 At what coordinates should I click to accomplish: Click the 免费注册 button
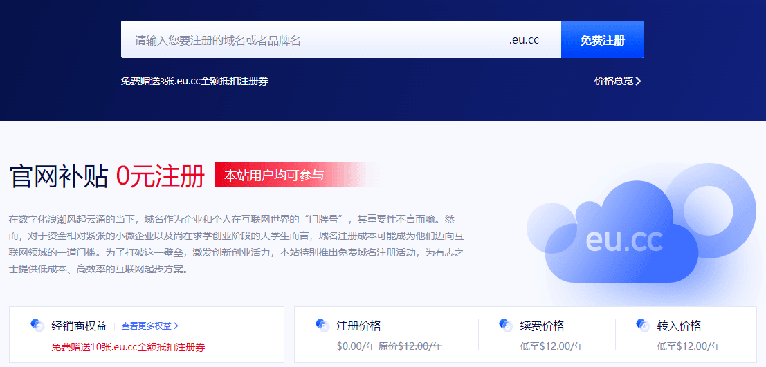click(602, 39)
